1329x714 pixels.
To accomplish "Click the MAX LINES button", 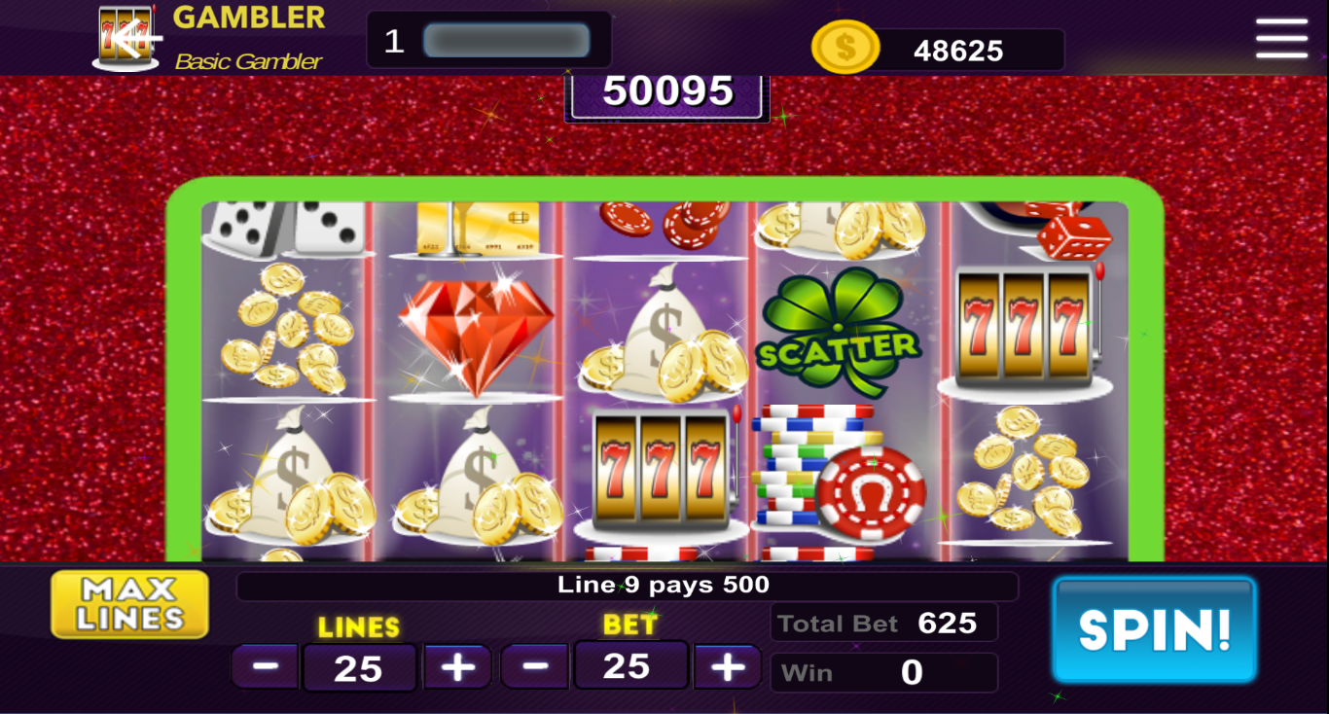I will 130,604.
